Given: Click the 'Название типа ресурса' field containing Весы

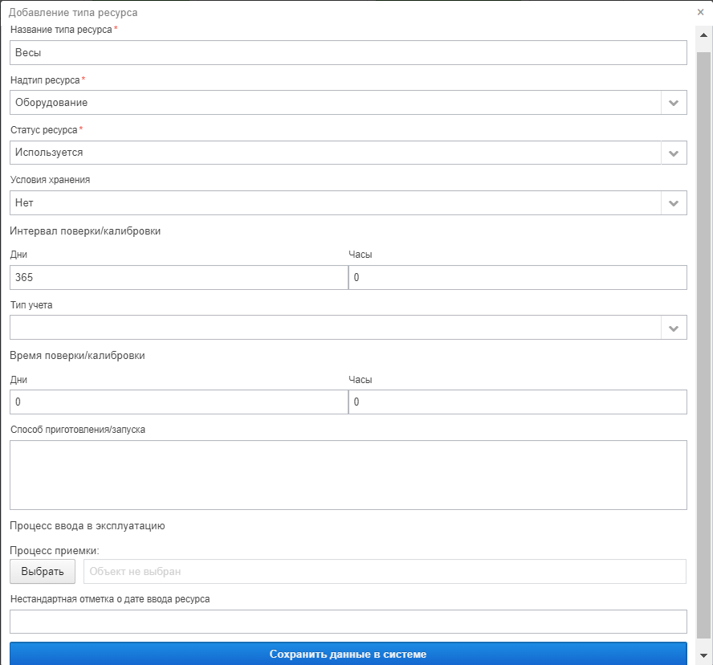Looking at the screenshot, I should (x=348, y=53).
